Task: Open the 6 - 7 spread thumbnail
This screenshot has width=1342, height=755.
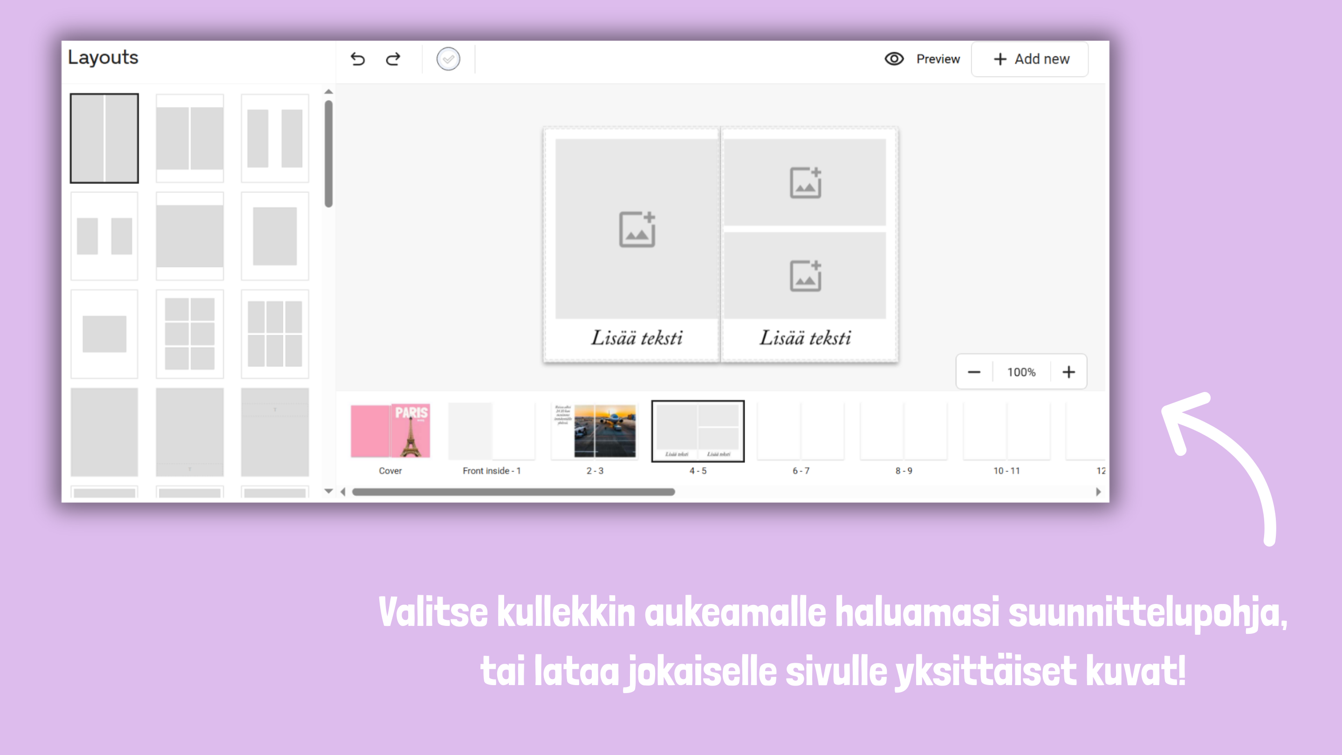Action: click(x=801, y=431)
